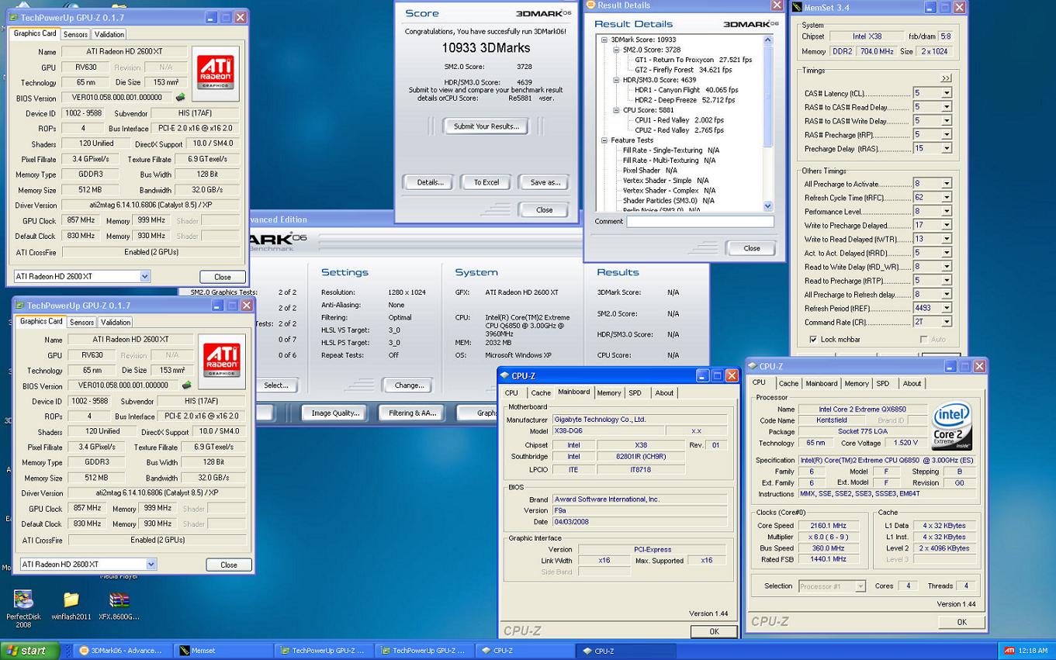This screenshot has height=660, width=1056.
Task: Open GPU selector dropdown in top GPU-Z
Action: 145,276
